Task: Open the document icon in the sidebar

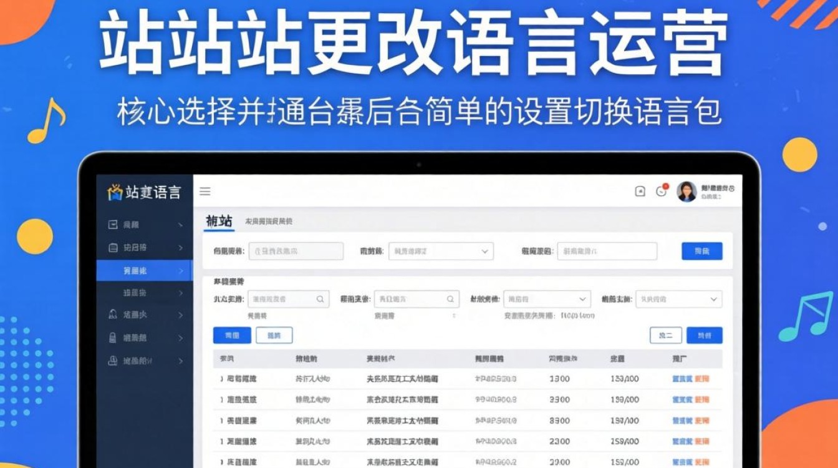Action: tap(113, 248)
